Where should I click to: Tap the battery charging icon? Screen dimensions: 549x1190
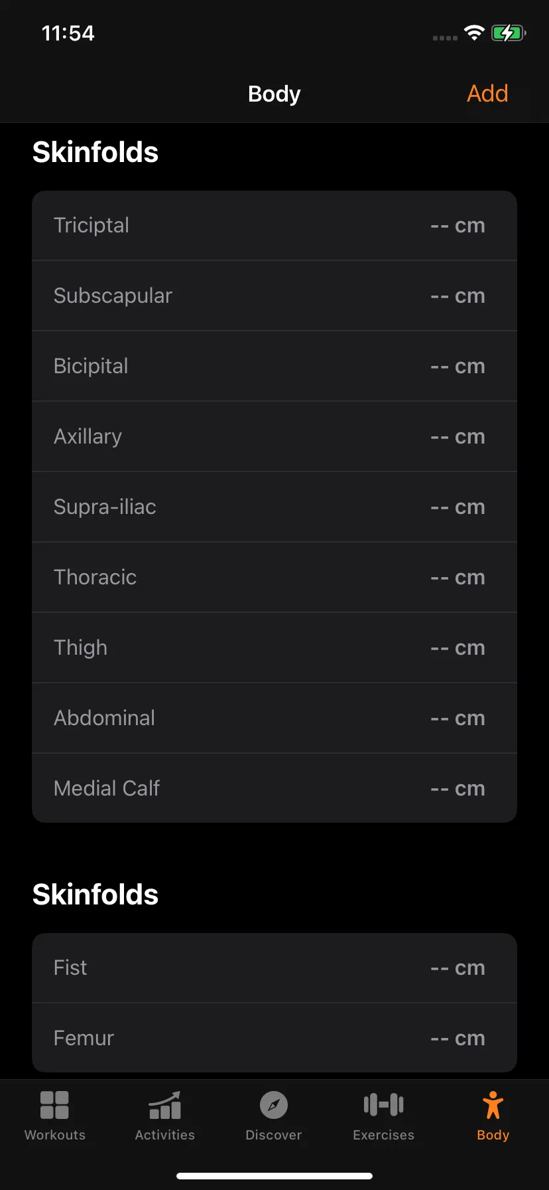point(509,33)
